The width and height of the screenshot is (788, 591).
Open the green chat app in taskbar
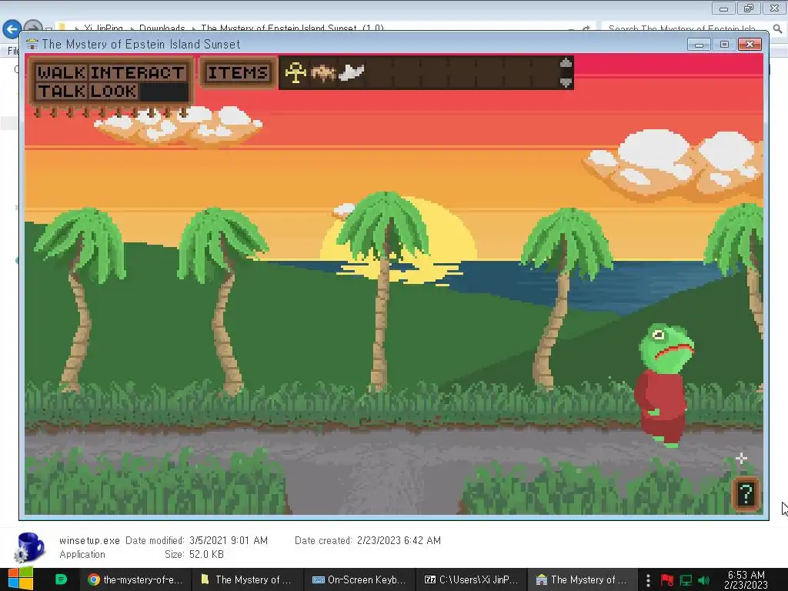(61, 579)
